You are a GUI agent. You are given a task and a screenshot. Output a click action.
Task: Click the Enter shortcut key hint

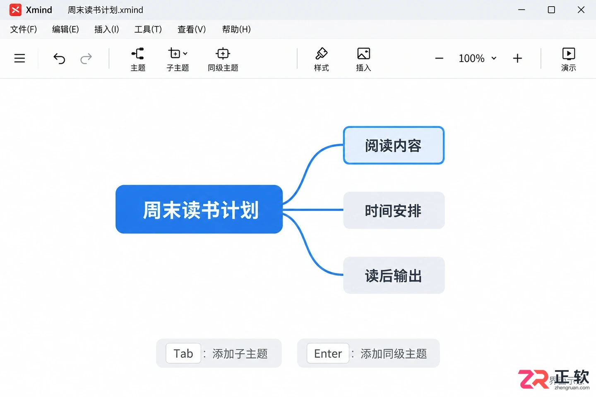[328, 354]
